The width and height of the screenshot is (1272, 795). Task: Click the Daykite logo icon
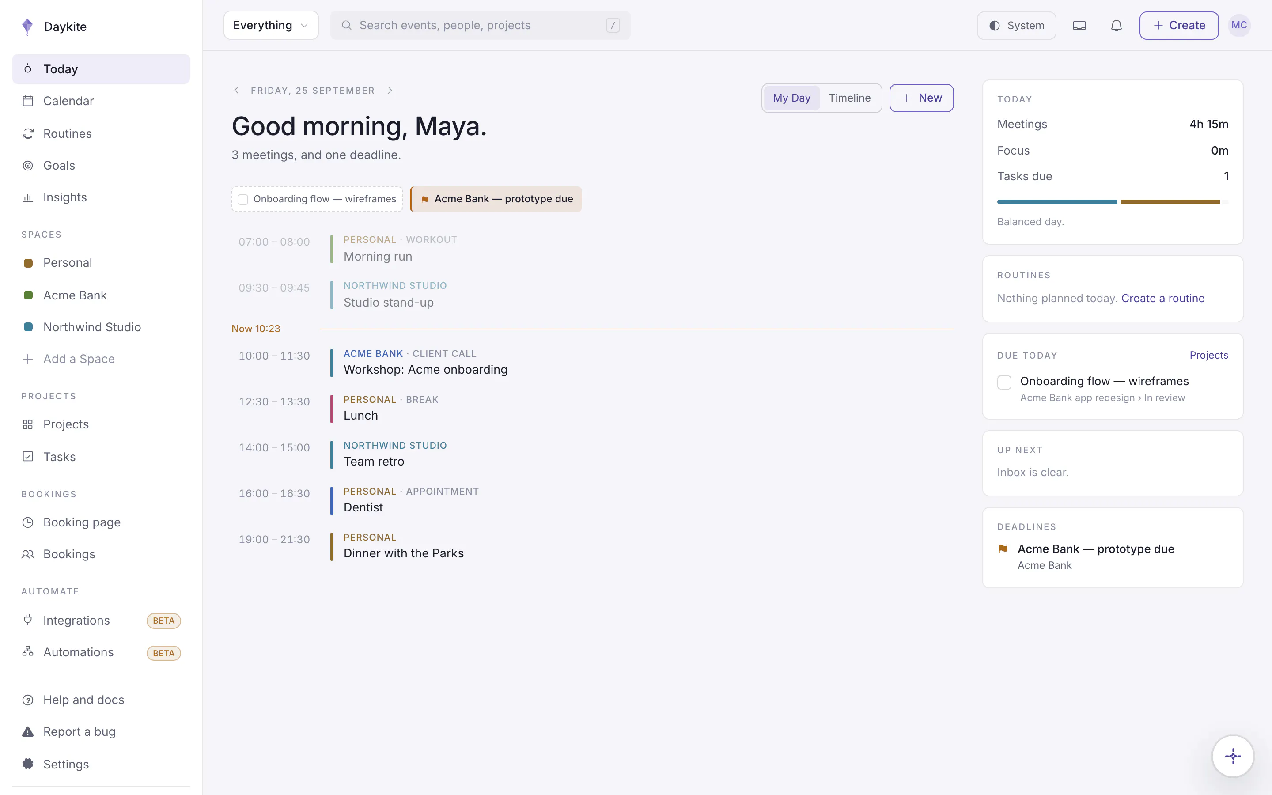point(27,26)
